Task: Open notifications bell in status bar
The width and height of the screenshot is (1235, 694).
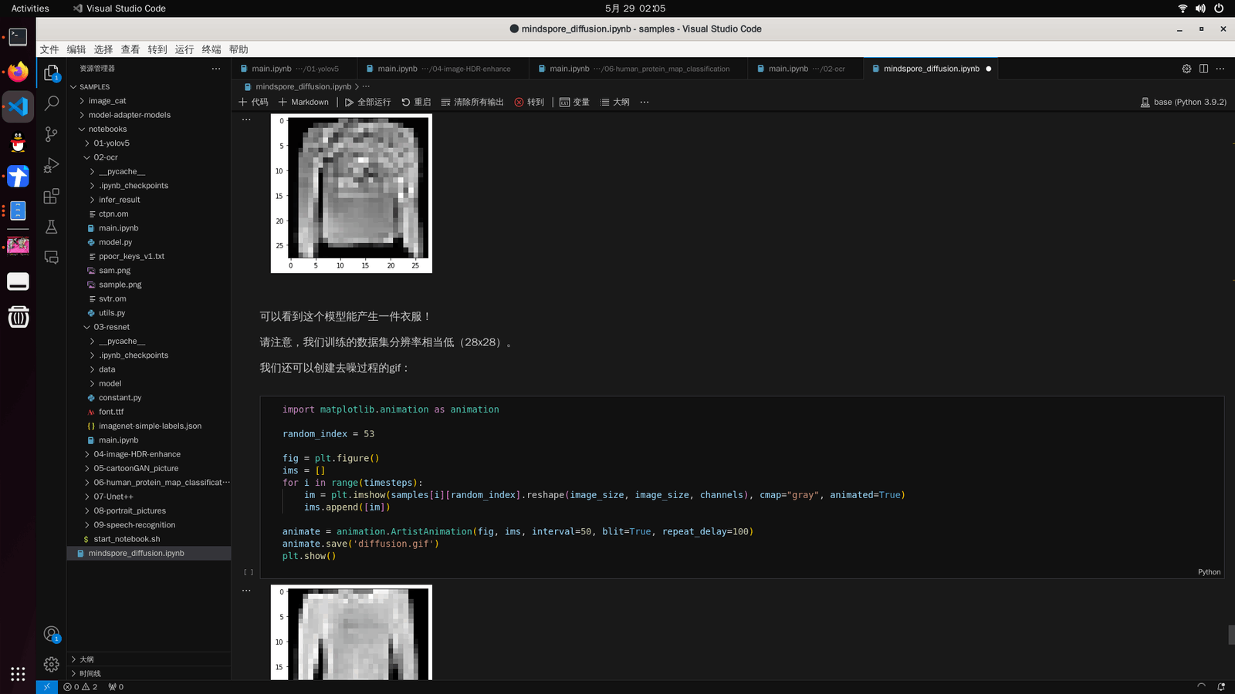Action: pos(1221,686)
